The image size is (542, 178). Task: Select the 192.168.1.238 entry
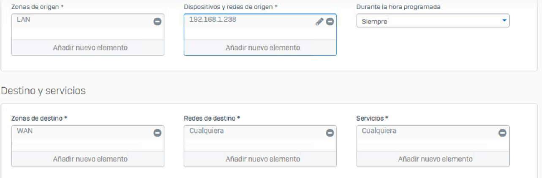212,19
